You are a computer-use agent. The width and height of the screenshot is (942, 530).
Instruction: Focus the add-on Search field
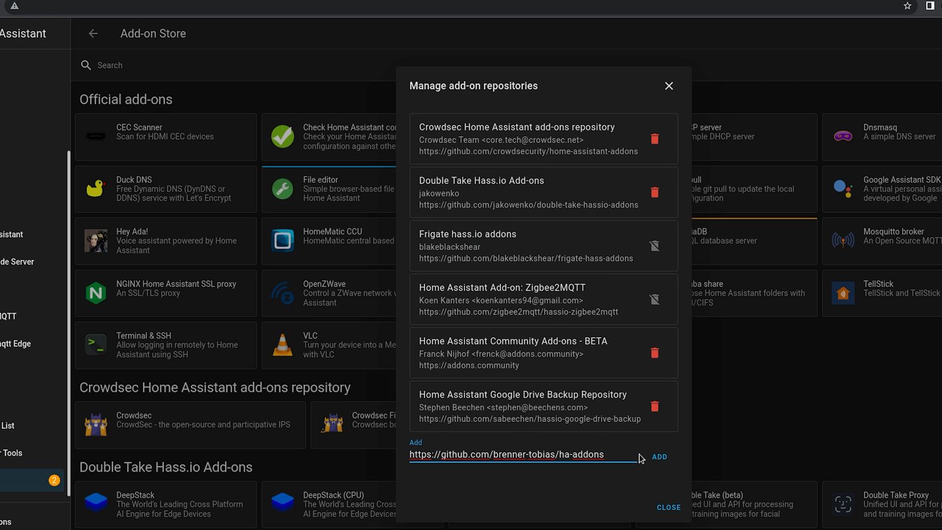pos(235,65)
